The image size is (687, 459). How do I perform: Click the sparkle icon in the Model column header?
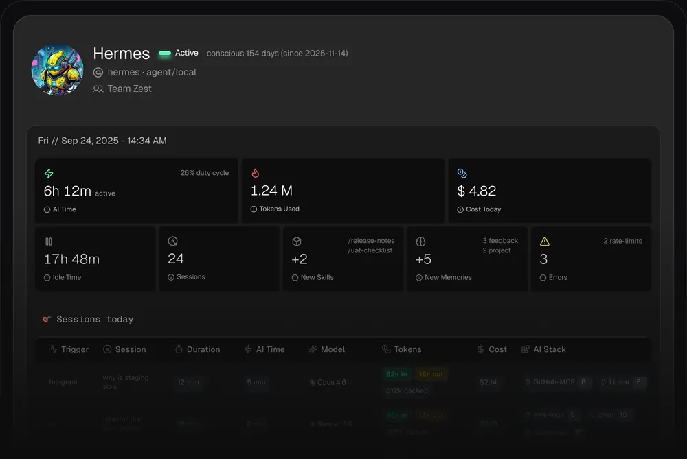click(x=313, y=349)
